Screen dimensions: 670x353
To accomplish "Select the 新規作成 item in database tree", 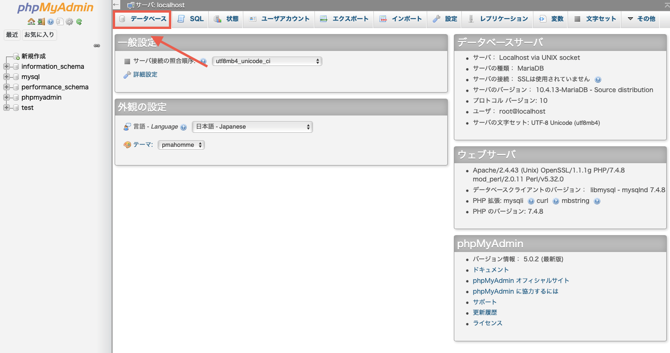I will [x=33, y=56].
